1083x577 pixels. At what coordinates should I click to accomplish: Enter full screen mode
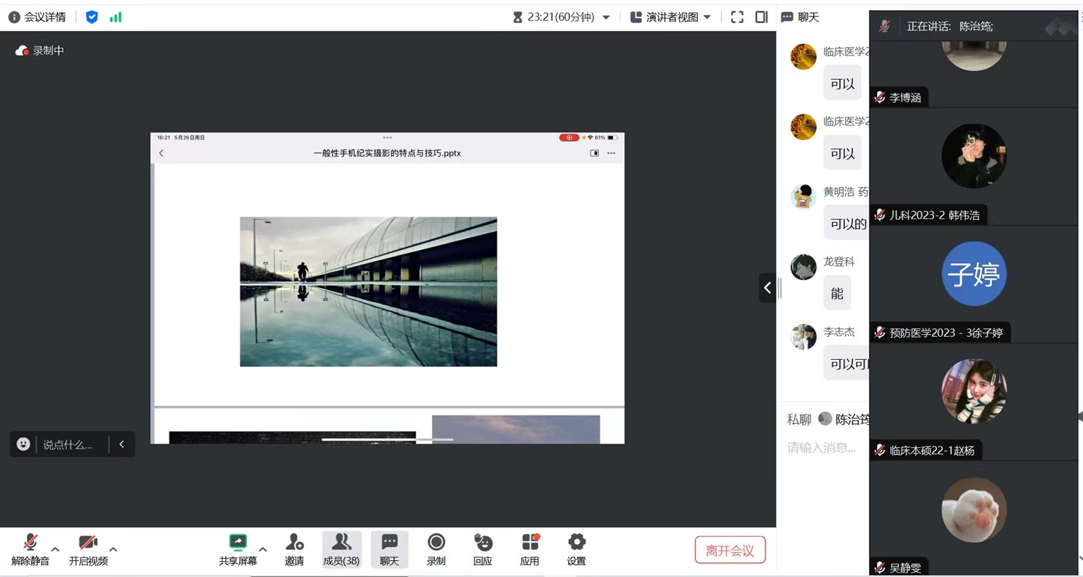pyautogui.click(x=737, y=17)
